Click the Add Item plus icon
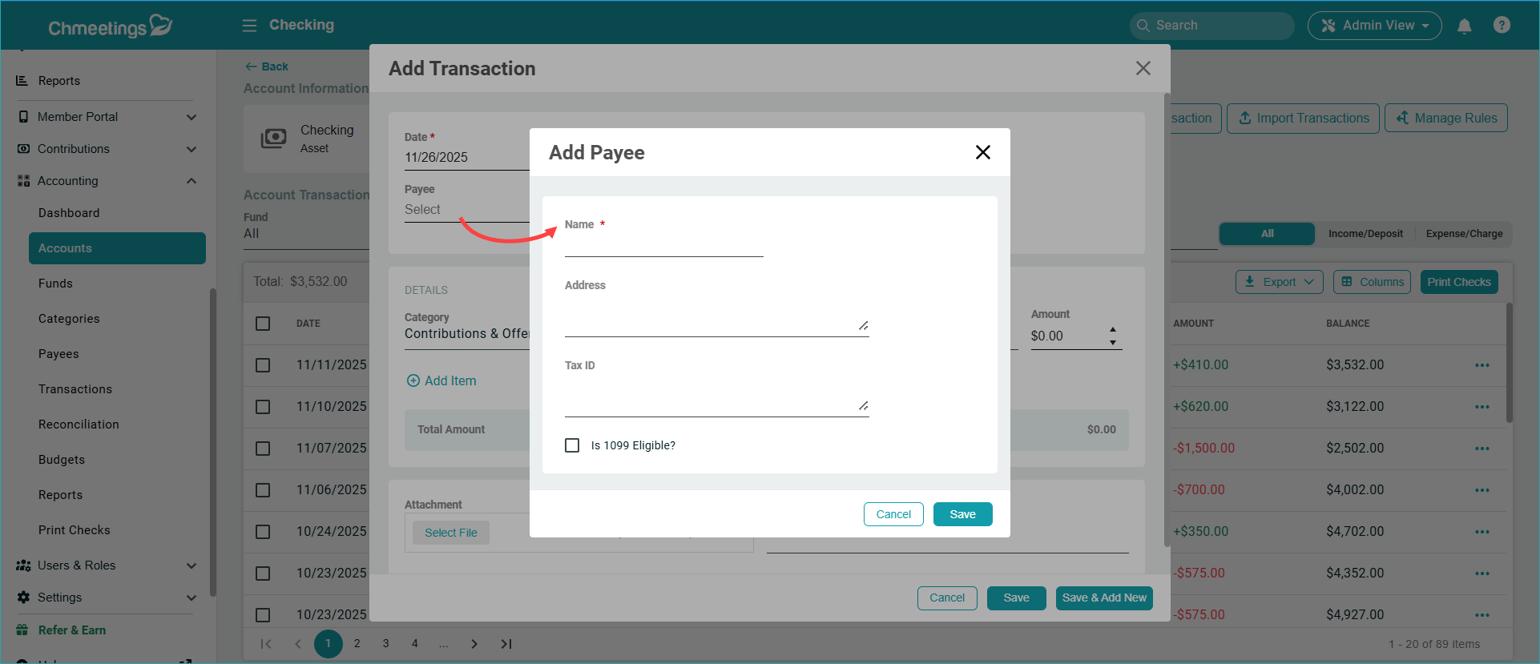Image resolution: width=1540 pixels, height=664 pixels. [413, 381]
